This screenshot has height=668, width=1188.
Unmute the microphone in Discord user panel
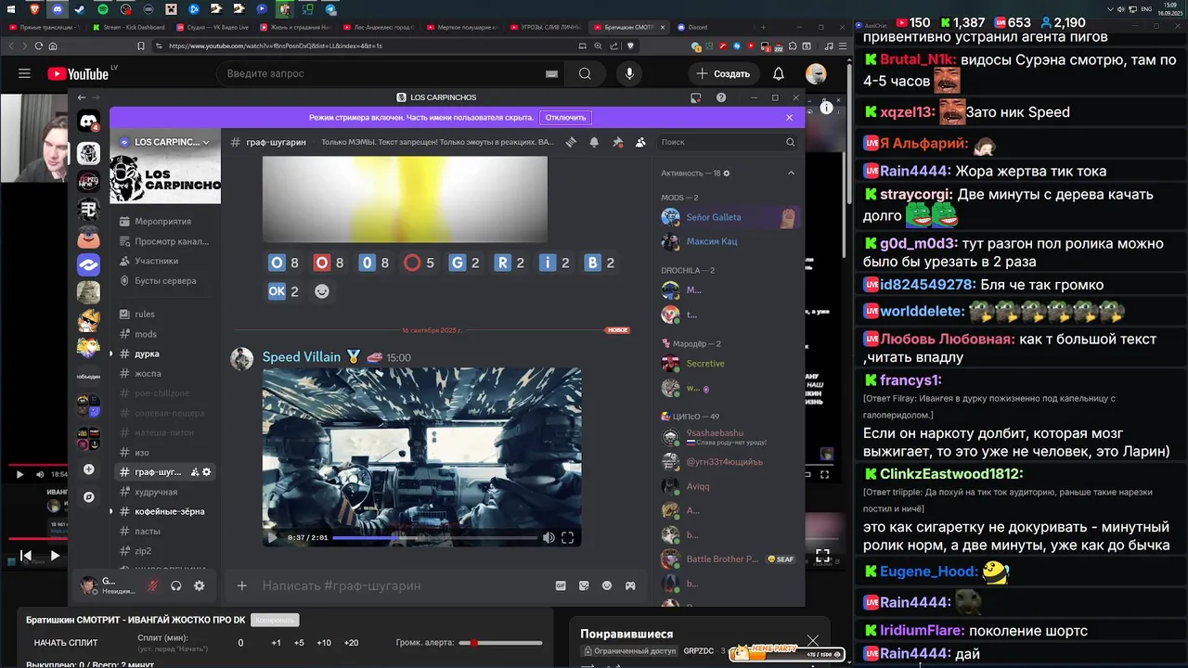151,585
